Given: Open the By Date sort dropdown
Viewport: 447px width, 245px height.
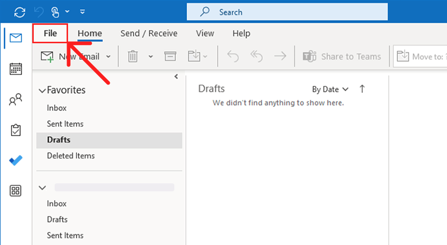Looking at the screenshot, I should [330, 89].
